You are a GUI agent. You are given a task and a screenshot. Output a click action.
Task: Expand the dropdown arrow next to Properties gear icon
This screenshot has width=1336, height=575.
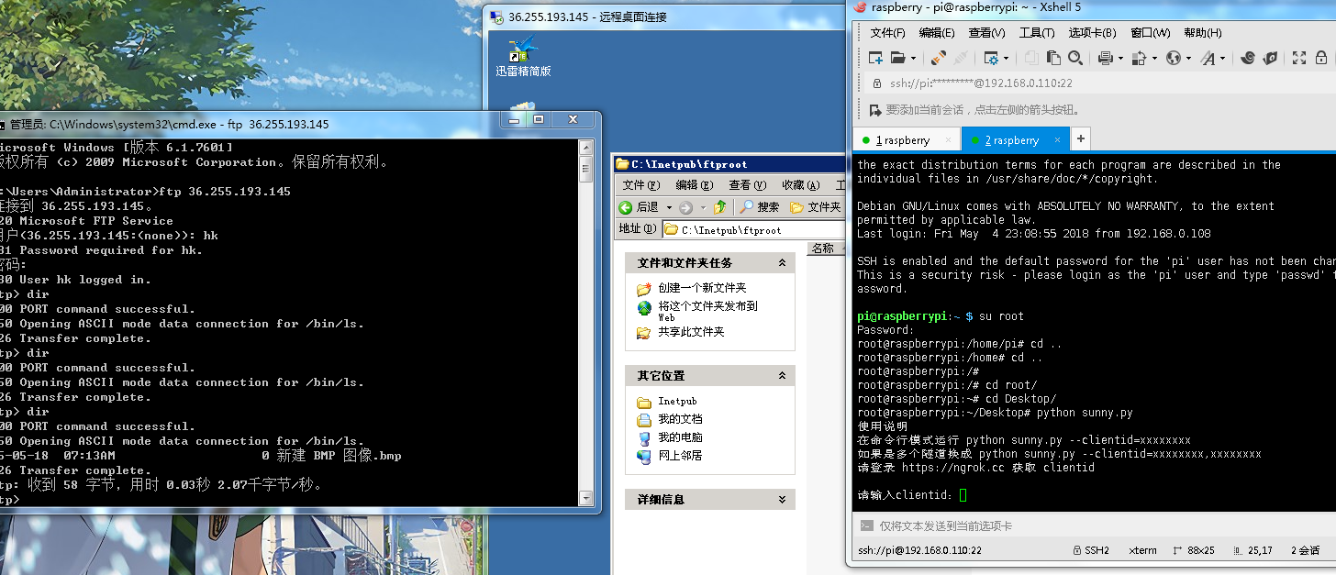pos(1006,58)
